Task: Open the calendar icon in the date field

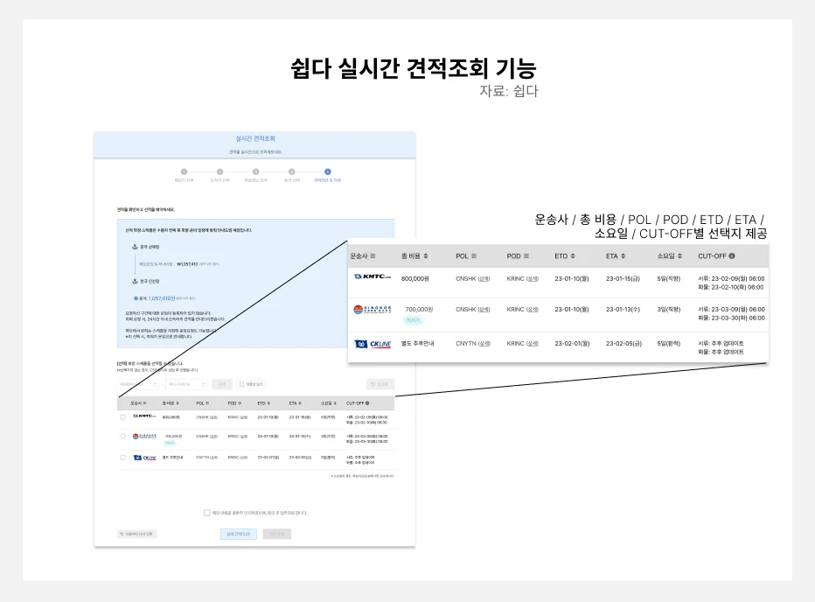Action: (x=156, y=383)
